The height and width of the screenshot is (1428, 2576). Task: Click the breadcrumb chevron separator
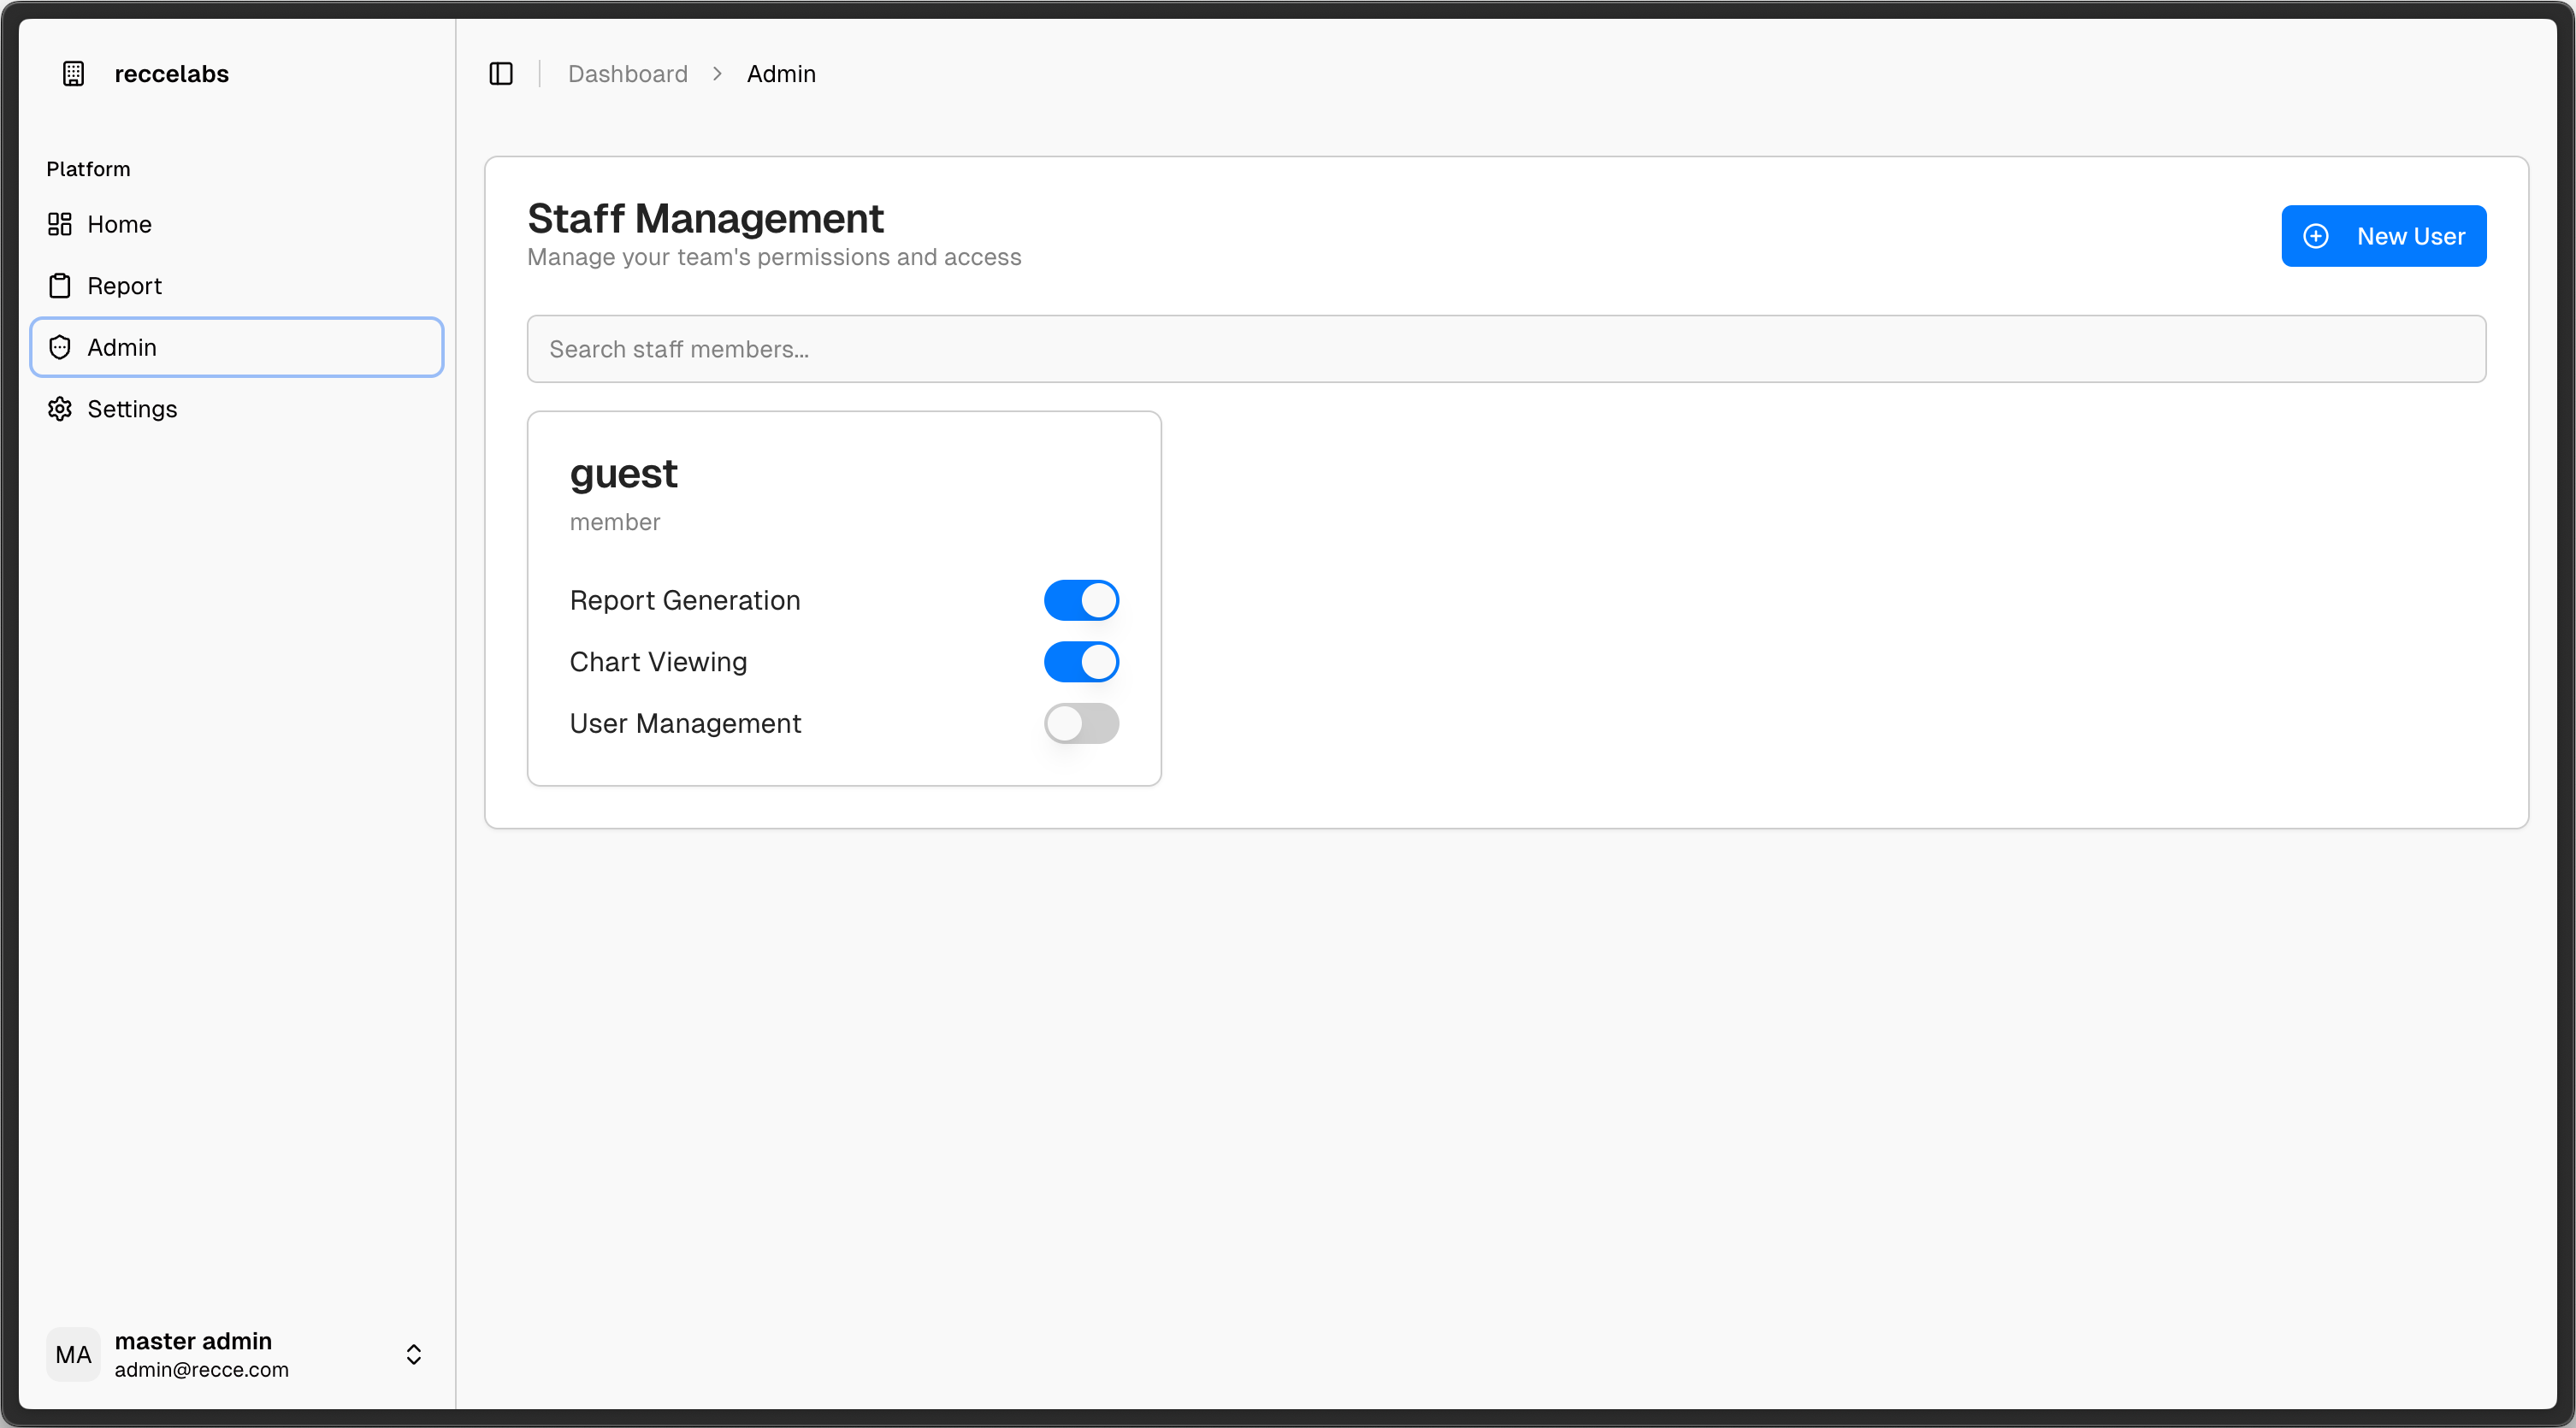pyautogui.click(x=717, y=74)
